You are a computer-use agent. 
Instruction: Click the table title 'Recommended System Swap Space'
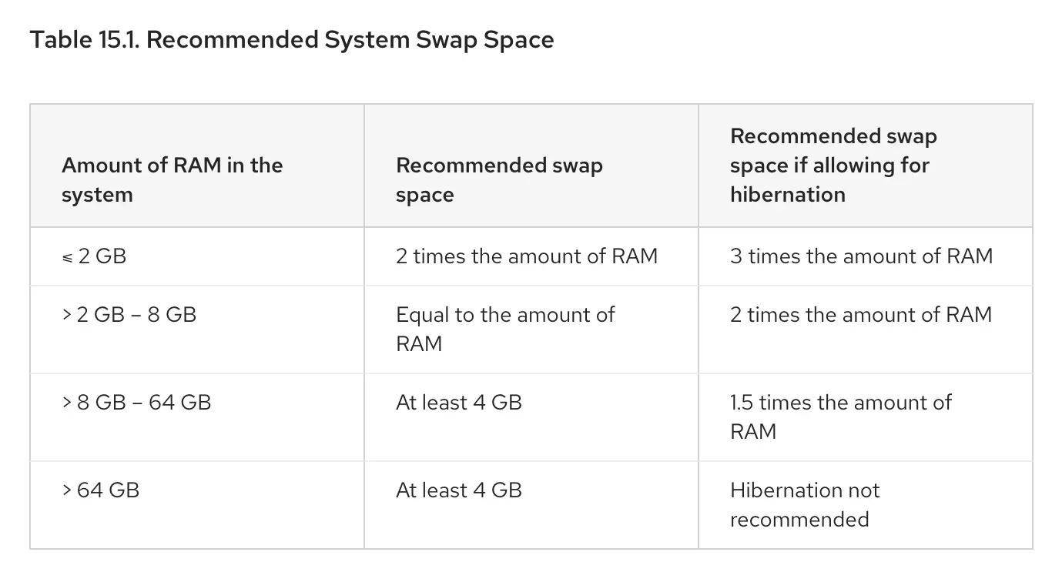[x=350, y=40]
